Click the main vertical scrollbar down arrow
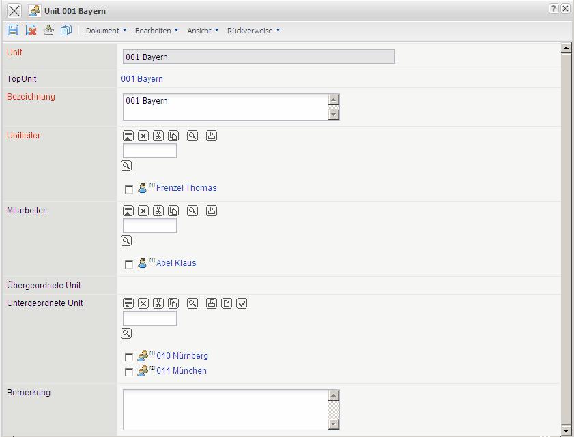 [x=565, y=430]
